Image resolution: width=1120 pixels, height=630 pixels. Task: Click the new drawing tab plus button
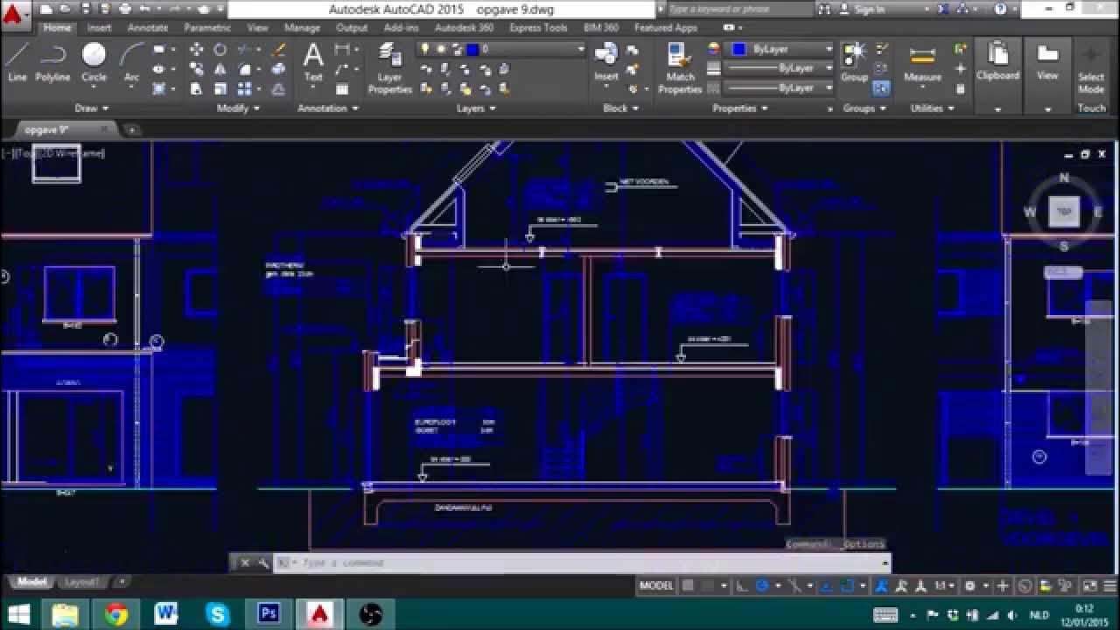coord(132,129)
